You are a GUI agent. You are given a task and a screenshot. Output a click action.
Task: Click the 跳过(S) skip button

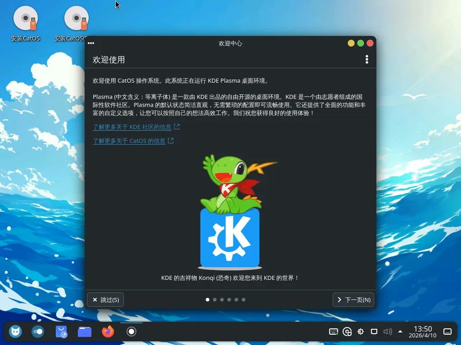pyautogui.click(x=105, y=300)
